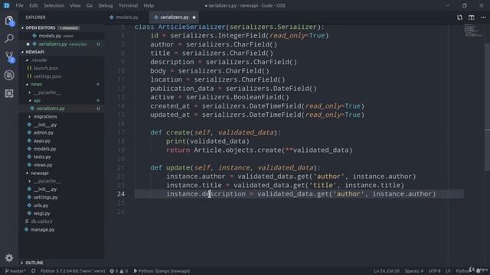Open the Terminal menu

click(128, 5)
